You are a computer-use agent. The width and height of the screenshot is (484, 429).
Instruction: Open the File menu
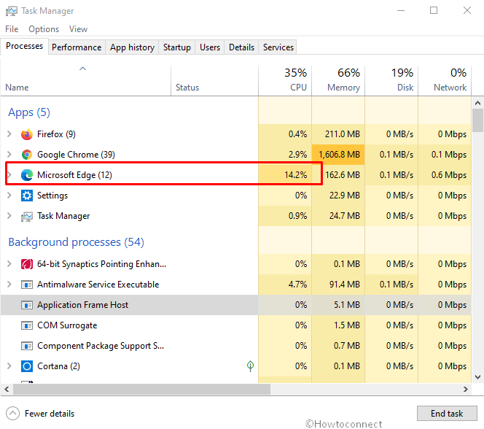pyautogui.click(x=12, y=29)
